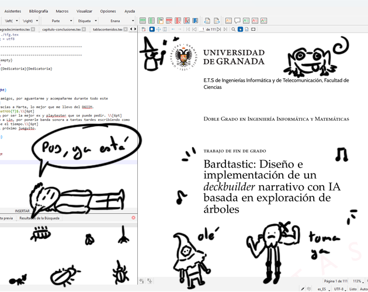Go to next PDF page

click(x=218, y=29)
